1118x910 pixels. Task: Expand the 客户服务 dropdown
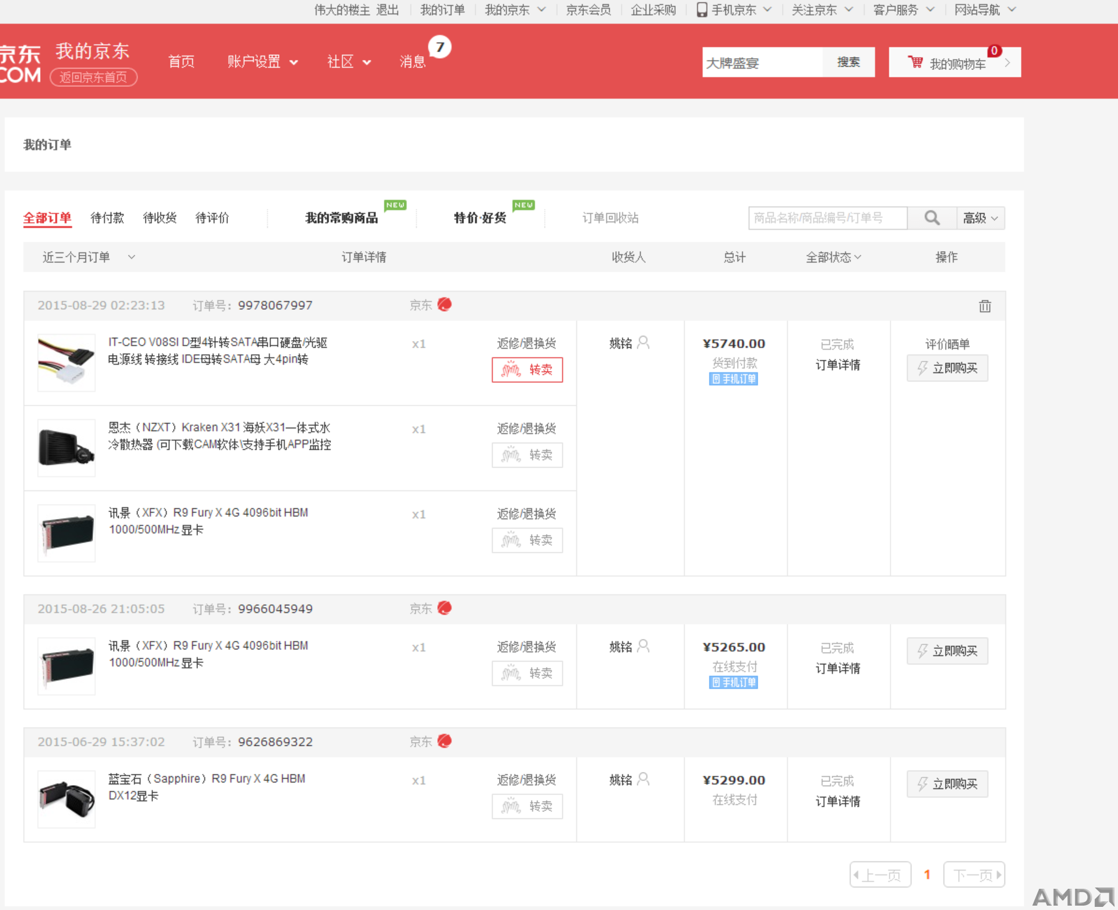tap(904, 10)
